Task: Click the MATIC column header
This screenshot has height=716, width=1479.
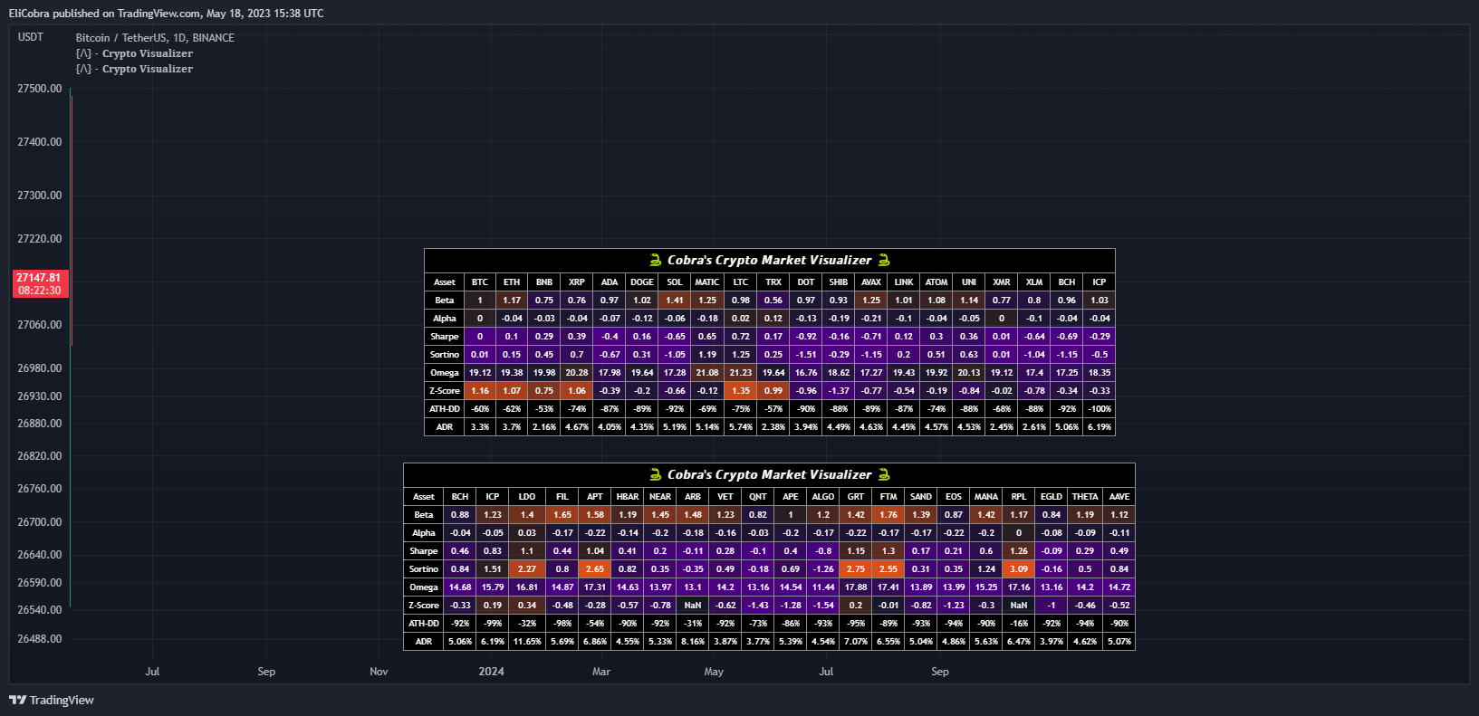Action: (x=707, y=282)
